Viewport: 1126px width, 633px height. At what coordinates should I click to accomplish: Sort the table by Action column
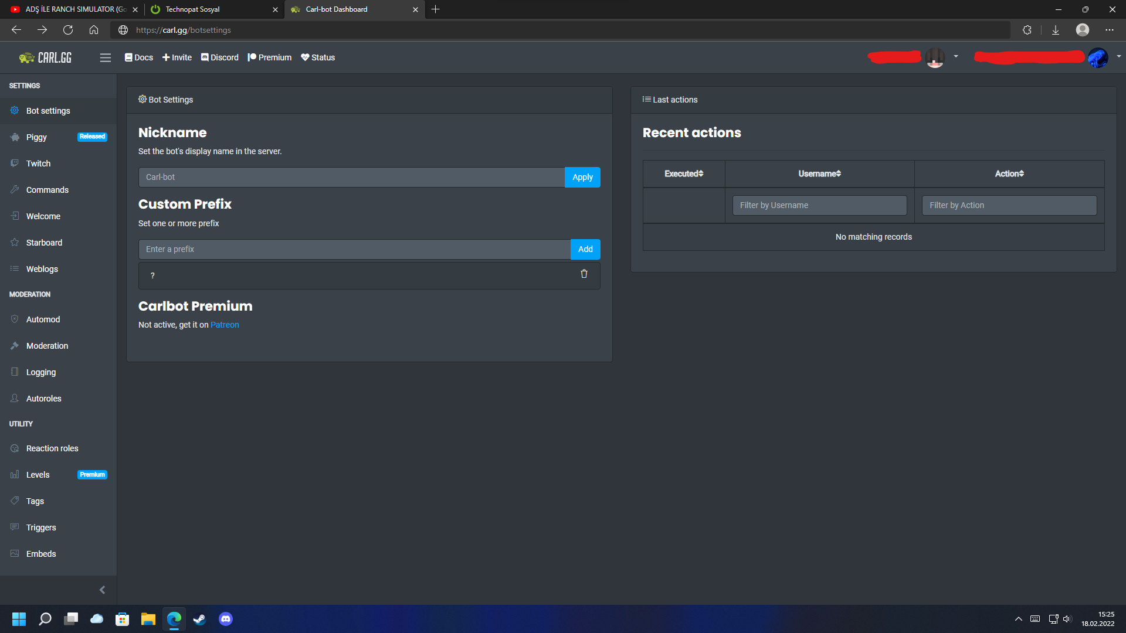click(x=1009, y=173)
